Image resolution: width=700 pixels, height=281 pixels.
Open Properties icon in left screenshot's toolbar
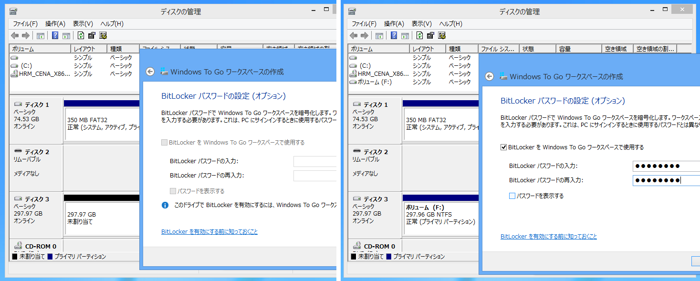point(92,35)
